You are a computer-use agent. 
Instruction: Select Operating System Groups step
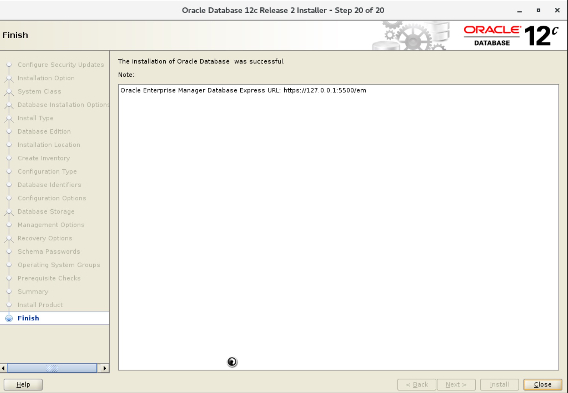coord(59,265)
